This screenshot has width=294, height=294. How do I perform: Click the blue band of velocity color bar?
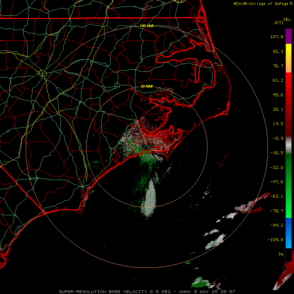(x=288, y=233)
